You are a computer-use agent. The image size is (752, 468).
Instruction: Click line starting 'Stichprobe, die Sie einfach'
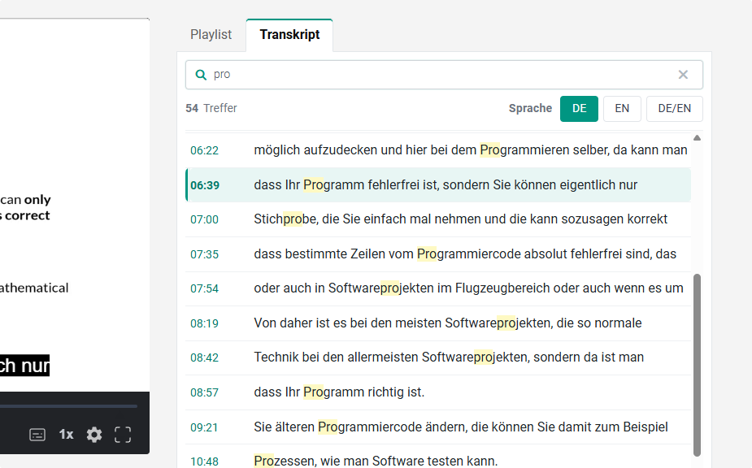coord(460,219)
